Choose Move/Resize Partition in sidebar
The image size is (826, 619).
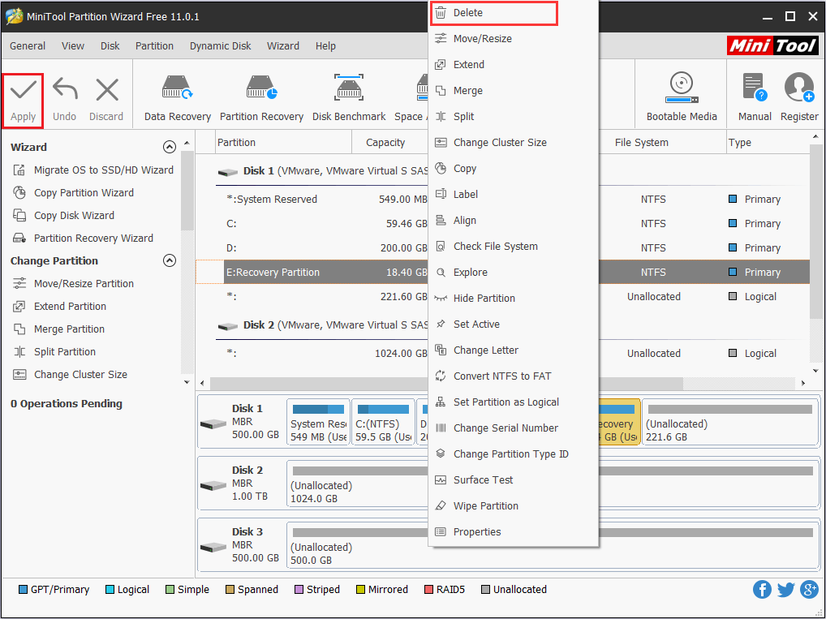73,283
